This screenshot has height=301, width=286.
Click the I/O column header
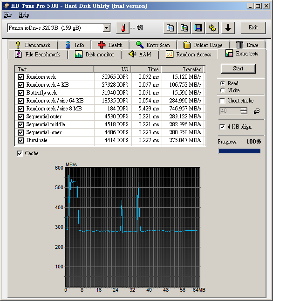pos(112,69)
